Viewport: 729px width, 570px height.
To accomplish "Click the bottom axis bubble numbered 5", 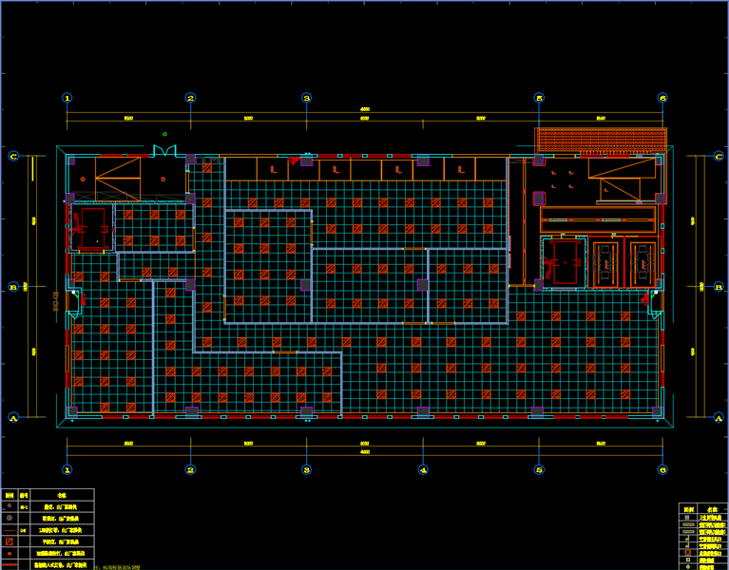I will (x=539, y=469).
